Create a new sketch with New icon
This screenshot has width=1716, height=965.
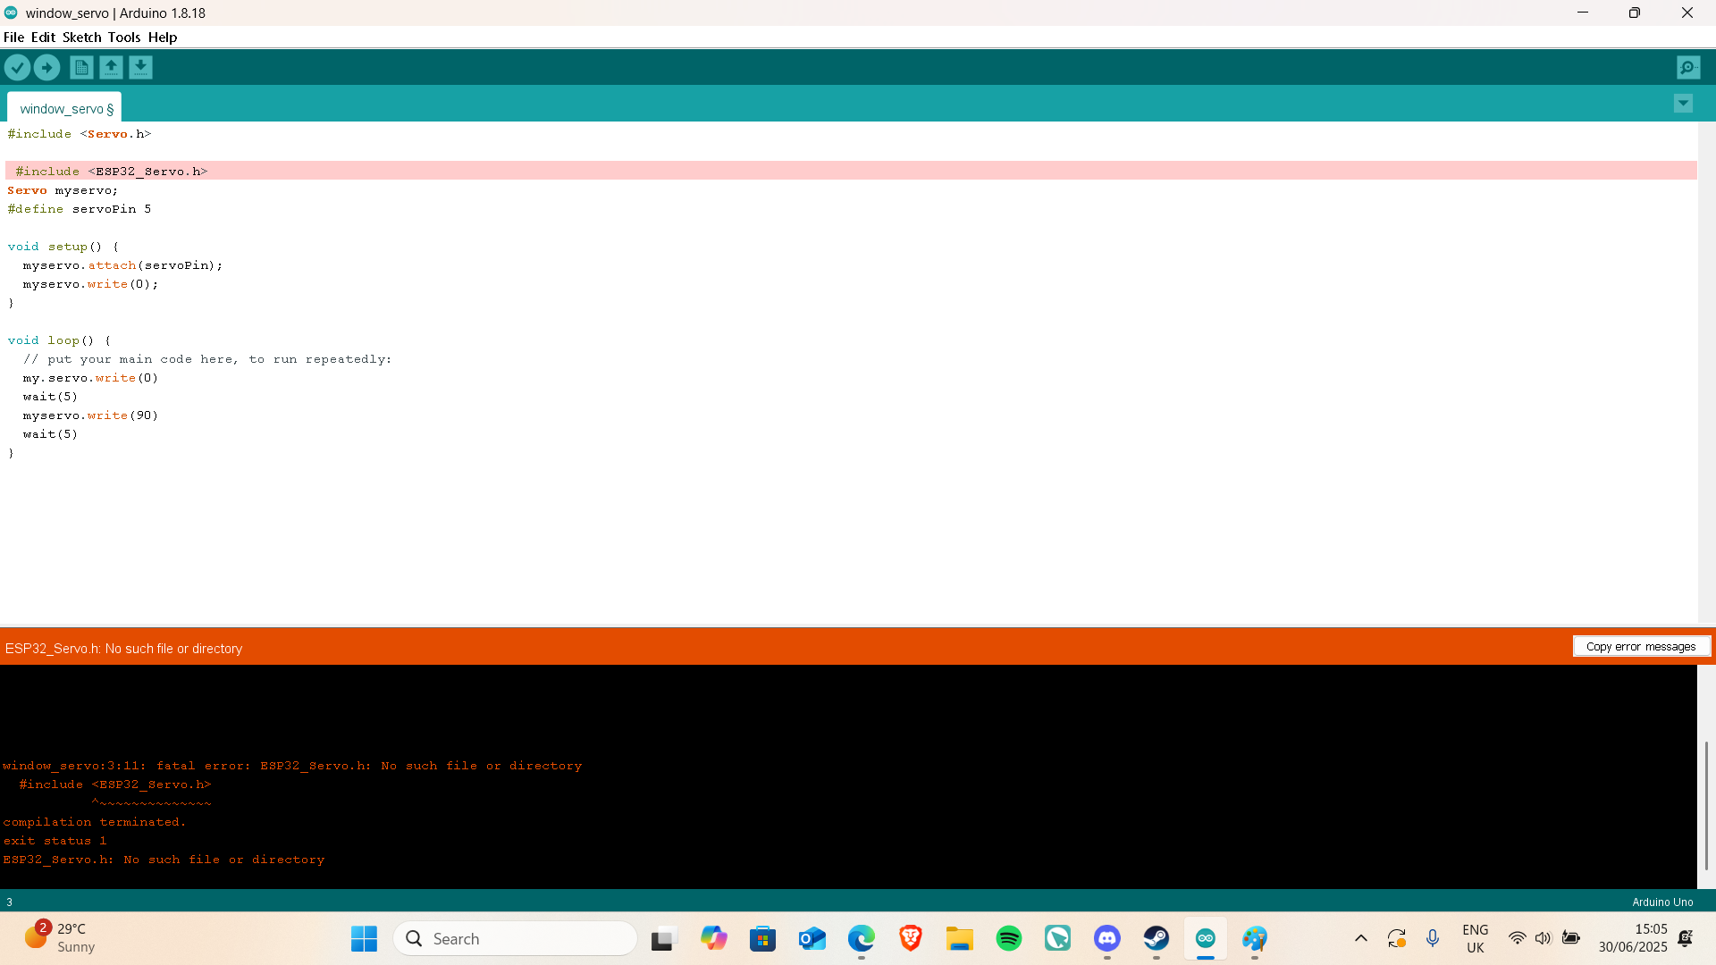[x=81, y=67]
